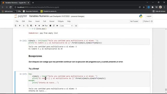167x94 pixels.
Task: Cut selected cells with the scissors icon
Action: point(24,26)
